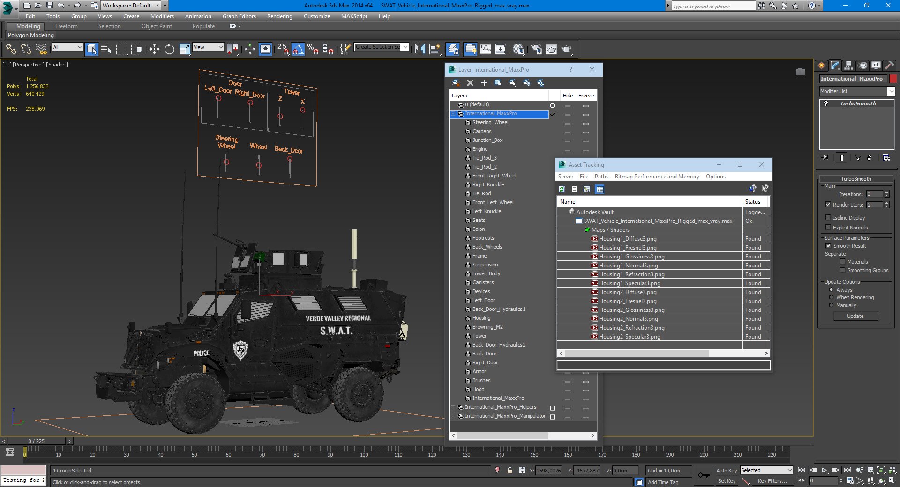Open selection filter All dropdown
Screen dimensions: 900x487
coord(67,47)
